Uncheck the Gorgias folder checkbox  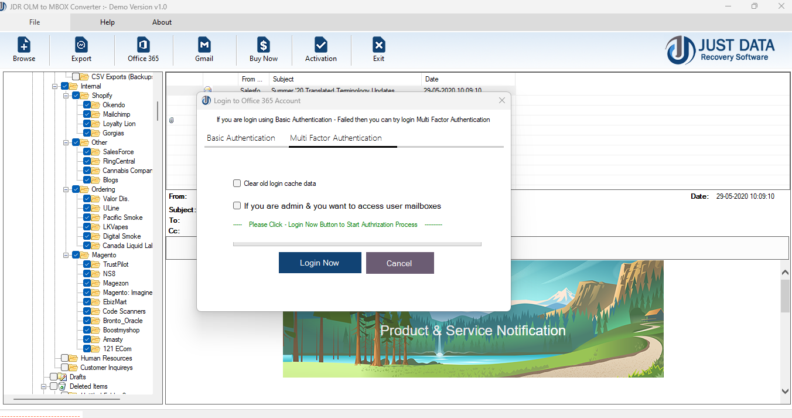(x=87, y=133)
